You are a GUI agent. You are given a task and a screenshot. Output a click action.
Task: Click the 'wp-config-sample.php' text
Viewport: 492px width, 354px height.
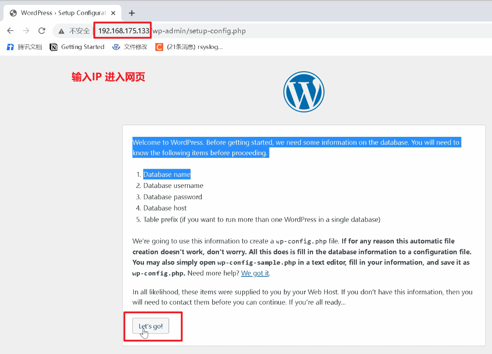point(257,262)
